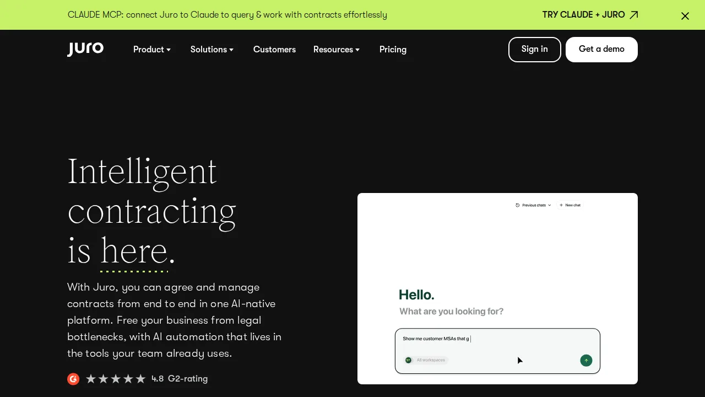705x397 pixels.
Task: Click the "Intelligent contracting is here." headline
Action: click(152, 211)
